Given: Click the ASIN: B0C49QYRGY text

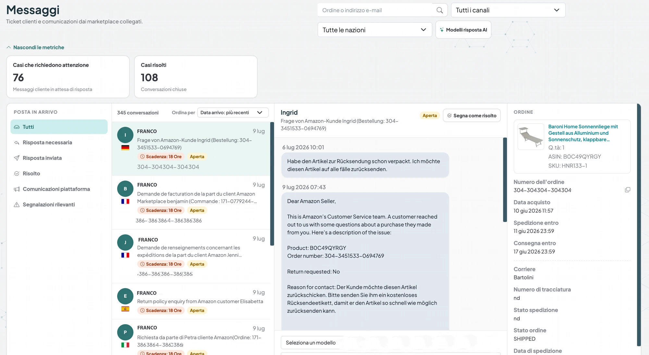Looking at the screenshot, I should point(575,157).
